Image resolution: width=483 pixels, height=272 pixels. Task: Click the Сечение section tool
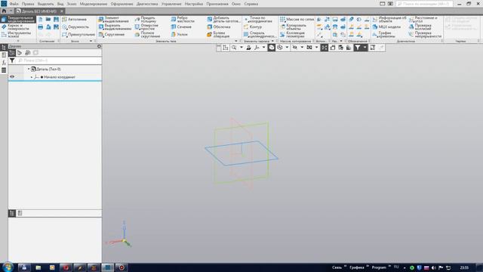[x=181, y=27]
